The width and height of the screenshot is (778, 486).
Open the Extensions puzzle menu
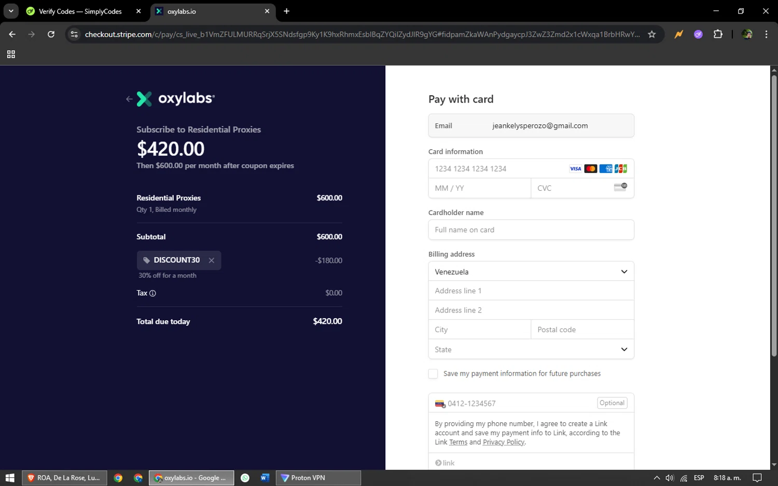(x=718, y=34)
